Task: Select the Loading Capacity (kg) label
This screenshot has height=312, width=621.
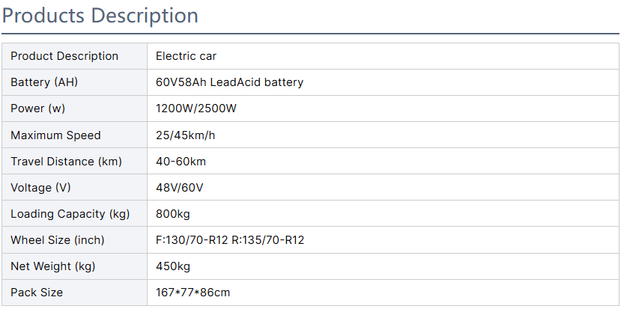Action: click(x=70, y=214)
